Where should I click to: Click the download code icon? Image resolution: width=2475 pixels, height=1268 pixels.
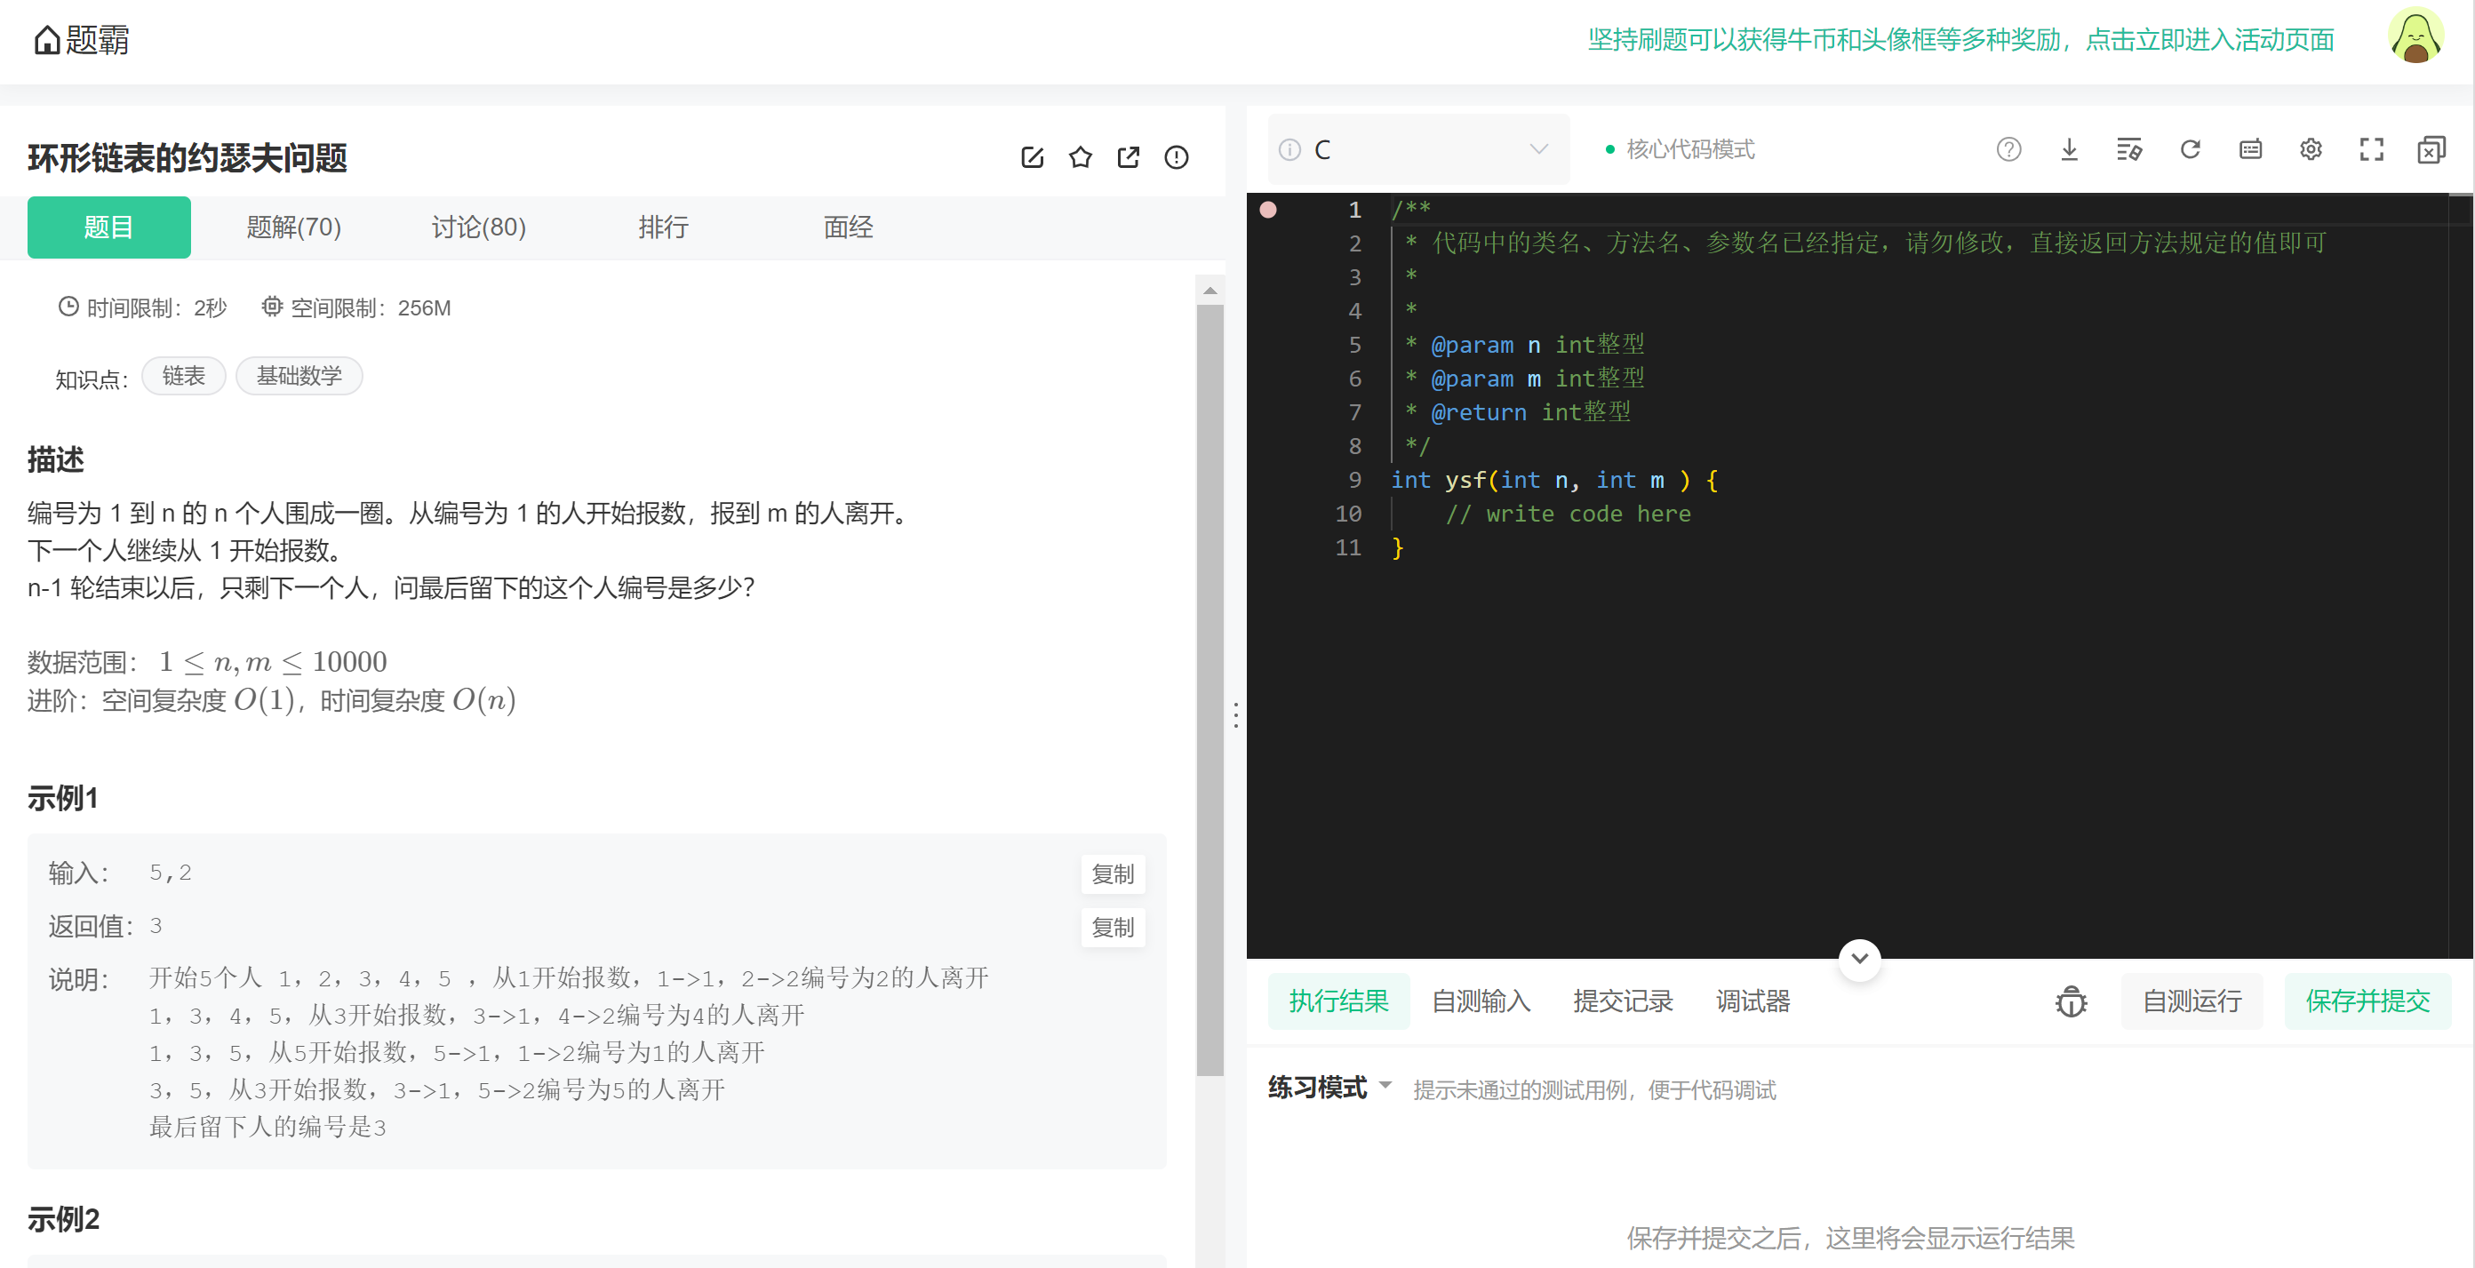(2069, 149)
